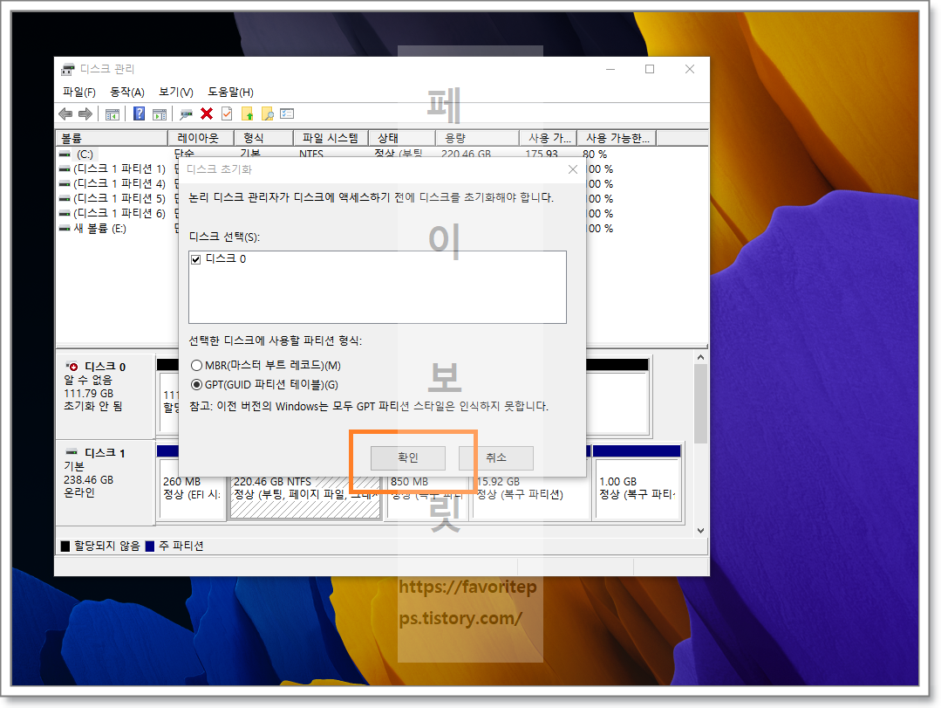Sort by the 레이아웃 column header
This screenshot has width=941, height=708.
pyautogui.click(x=201, y=138)
